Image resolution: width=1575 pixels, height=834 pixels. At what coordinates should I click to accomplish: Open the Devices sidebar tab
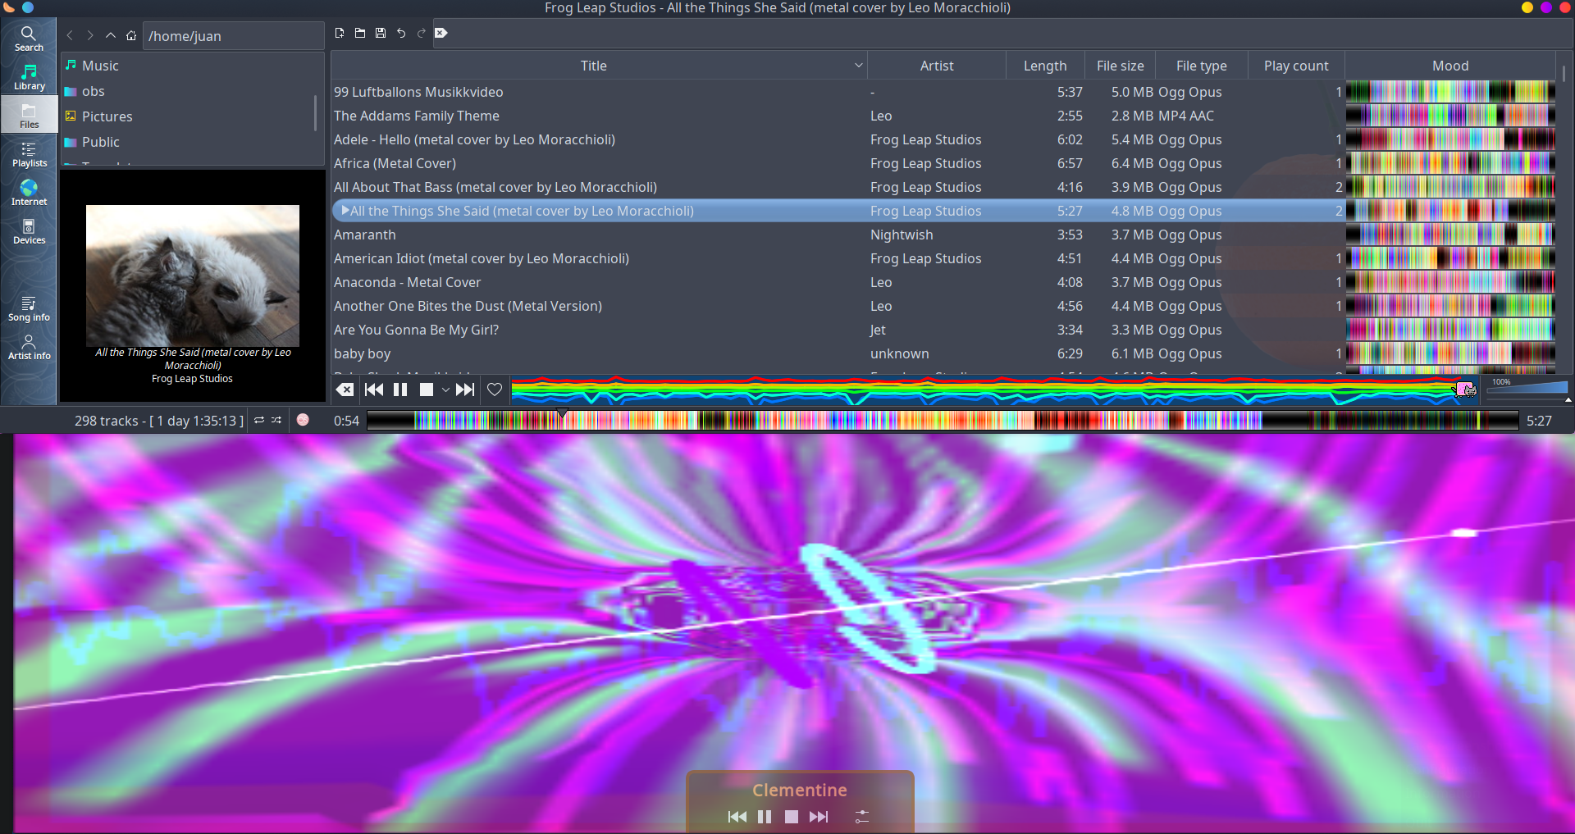[x=29, y=231]
